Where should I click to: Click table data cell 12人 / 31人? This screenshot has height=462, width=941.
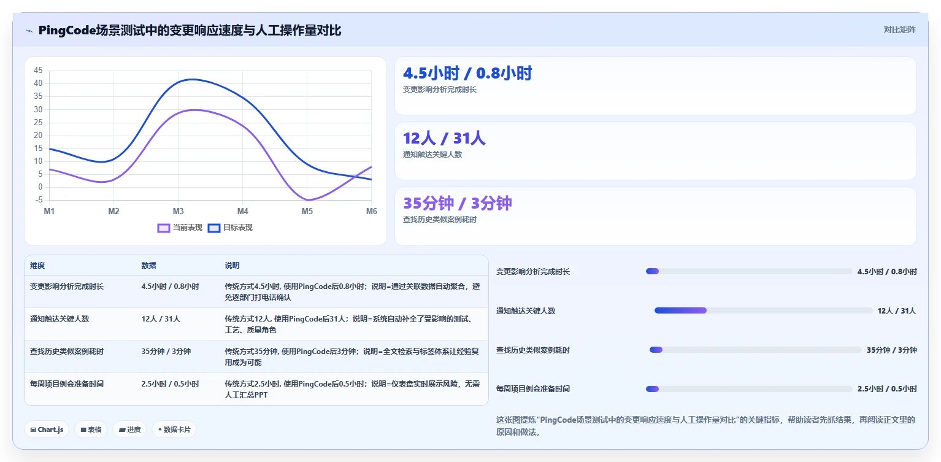(161, 318)
